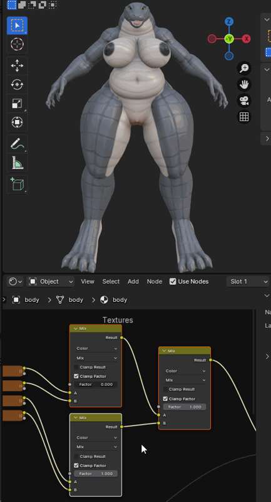This screenshot has width=271, height=502.
Task: Click Result output socket of right Mix
Action: coord(210,360)
